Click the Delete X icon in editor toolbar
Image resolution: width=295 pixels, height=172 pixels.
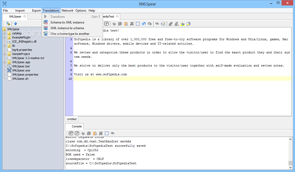[x=132, y=24]
